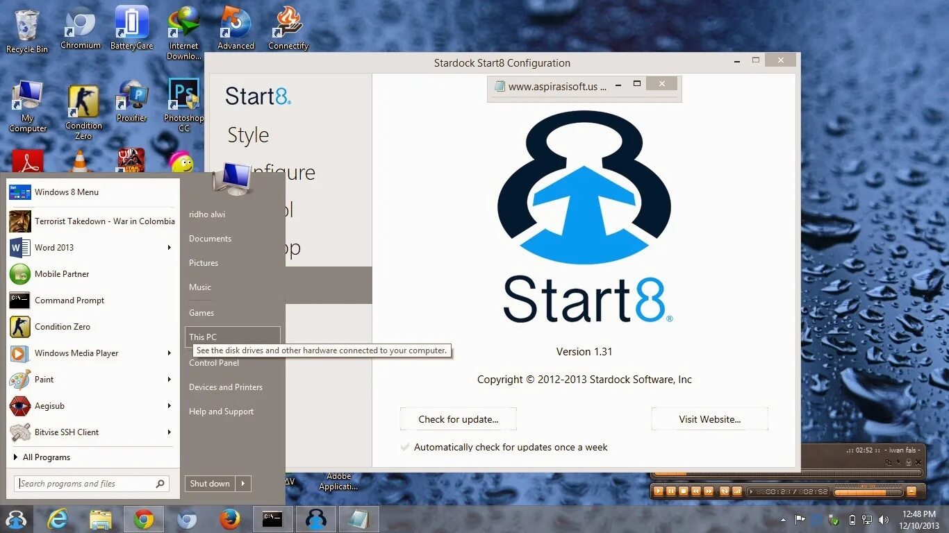Select the Proxifier desktop shortcut
949x533 pixels.
[131, 101]
